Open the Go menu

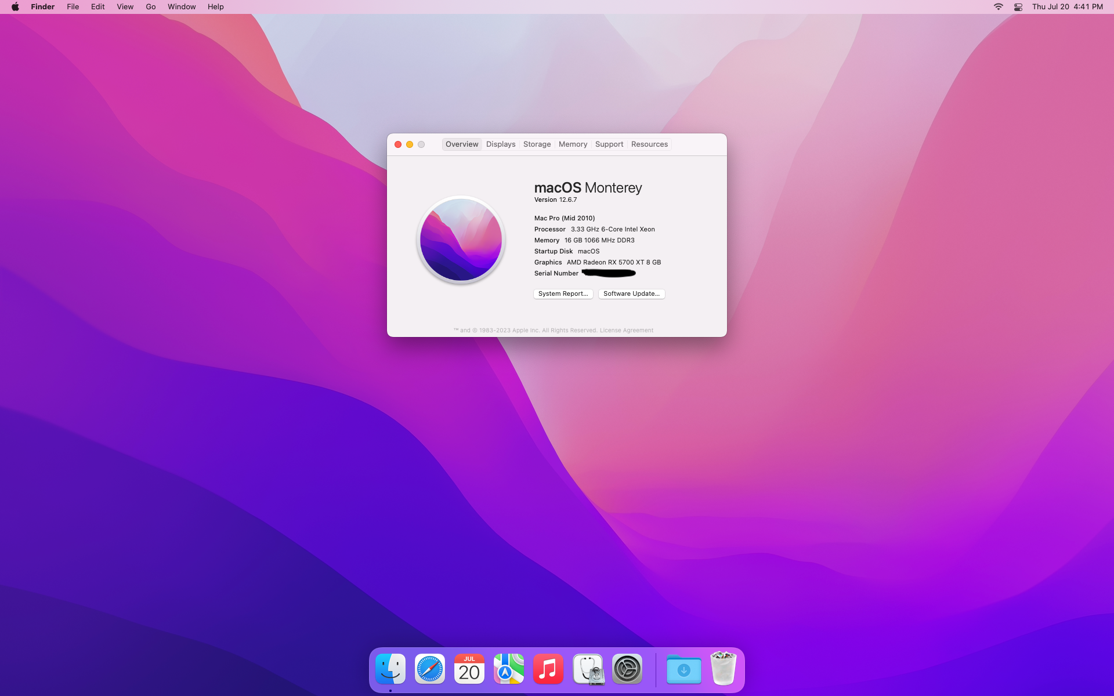click(151, 7)
